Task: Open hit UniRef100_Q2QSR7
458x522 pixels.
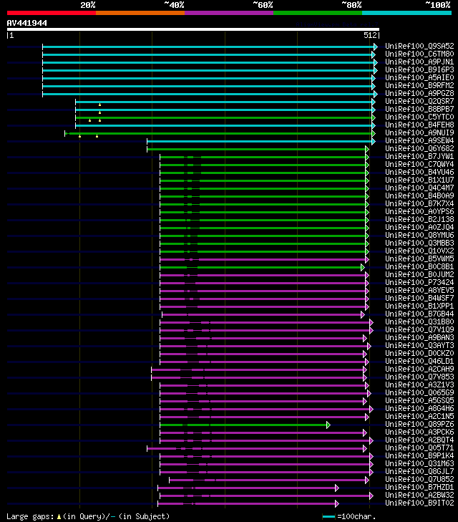Action: click(x=419, y=101)
